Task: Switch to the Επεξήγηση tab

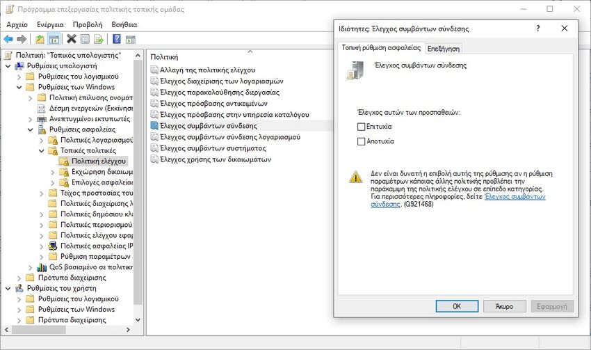Action: pyautogui.click(x=444, y=49)
